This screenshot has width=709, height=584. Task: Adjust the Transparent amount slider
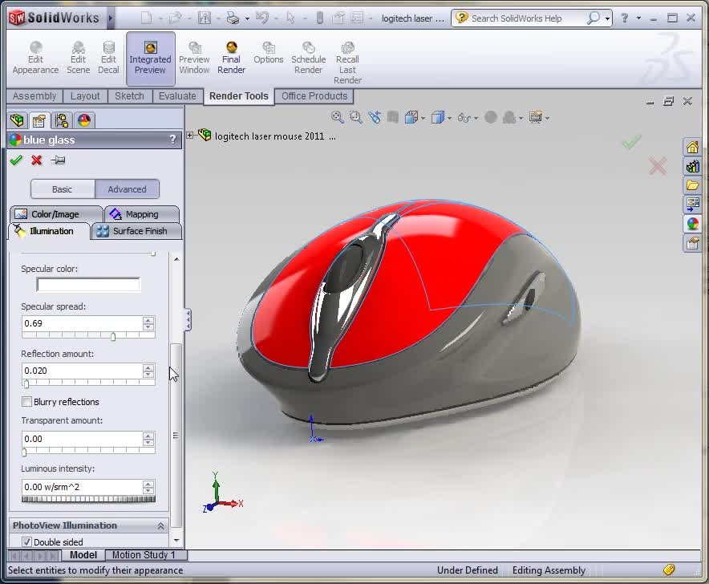click(24, 452)
